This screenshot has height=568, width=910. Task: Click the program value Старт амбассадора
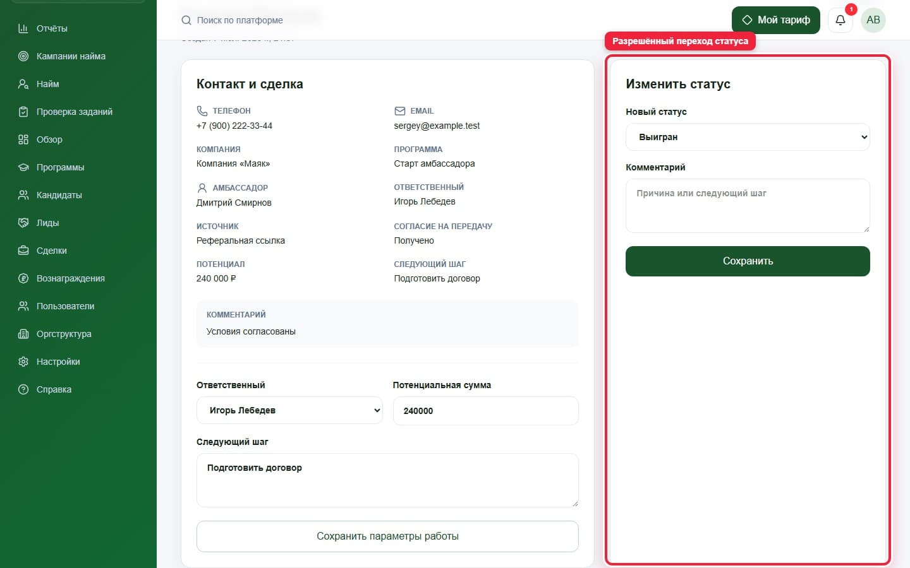434,163
